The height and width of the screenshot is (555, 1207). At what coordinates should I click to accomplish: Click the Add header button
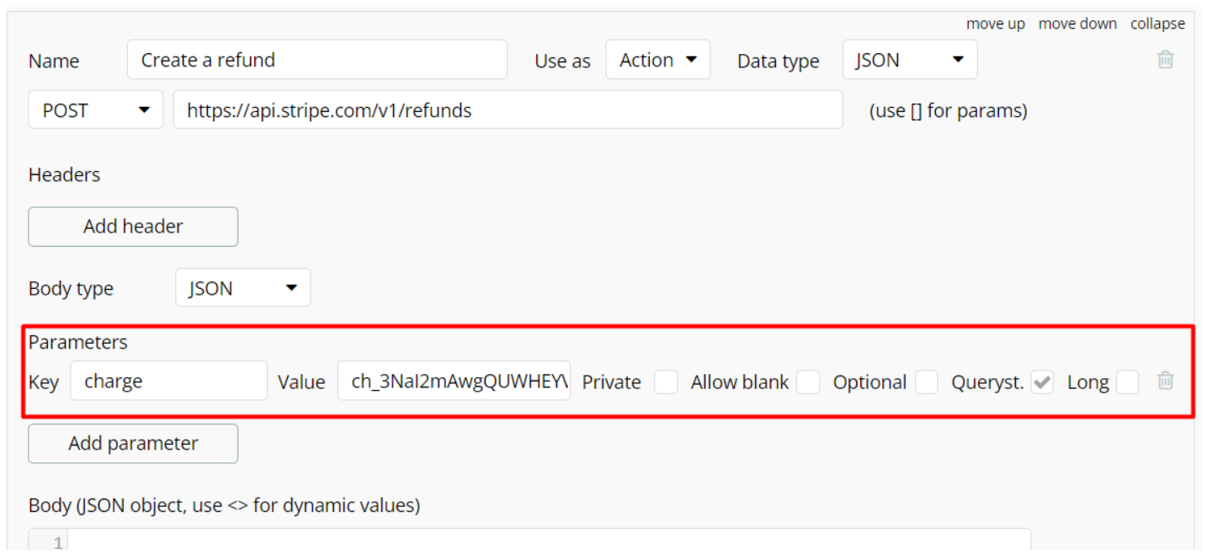pos(133,227)
